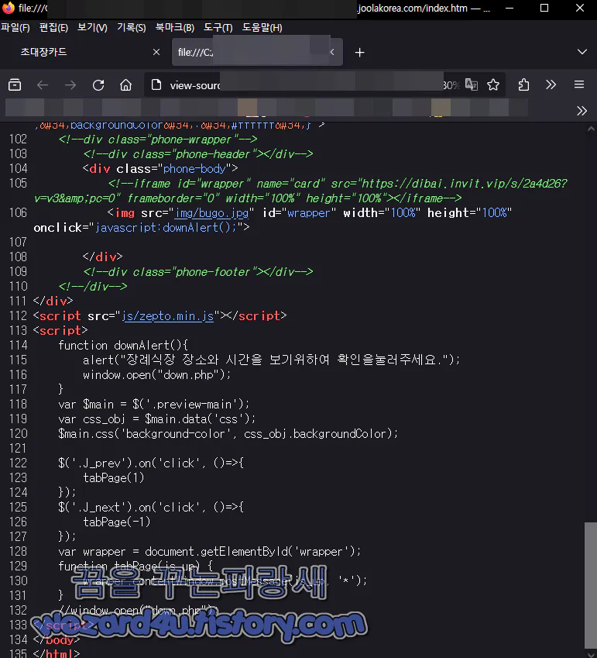Open the 파일(F) menu

pos(15,28)
